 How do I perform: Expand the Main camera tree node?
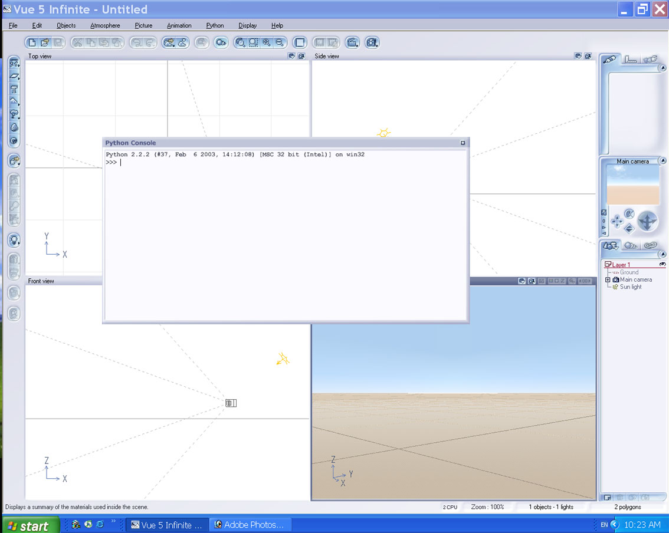tap(608, 280)
